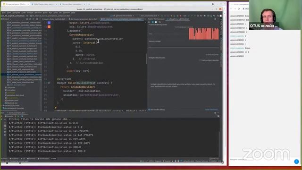Screen dimensions: 302x170
Task: Click the indigo color swatch in gutter
Action: click(49, 23)
